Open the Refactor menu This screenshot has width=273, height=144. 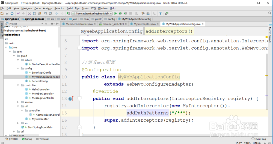coord(59,8)
